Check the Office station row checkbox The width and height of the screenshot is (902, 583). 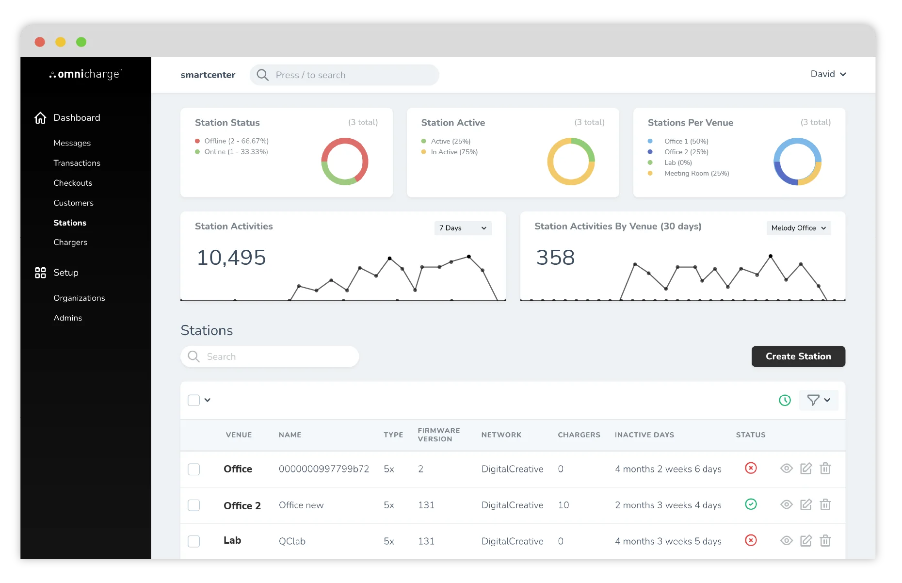point(193,469)
